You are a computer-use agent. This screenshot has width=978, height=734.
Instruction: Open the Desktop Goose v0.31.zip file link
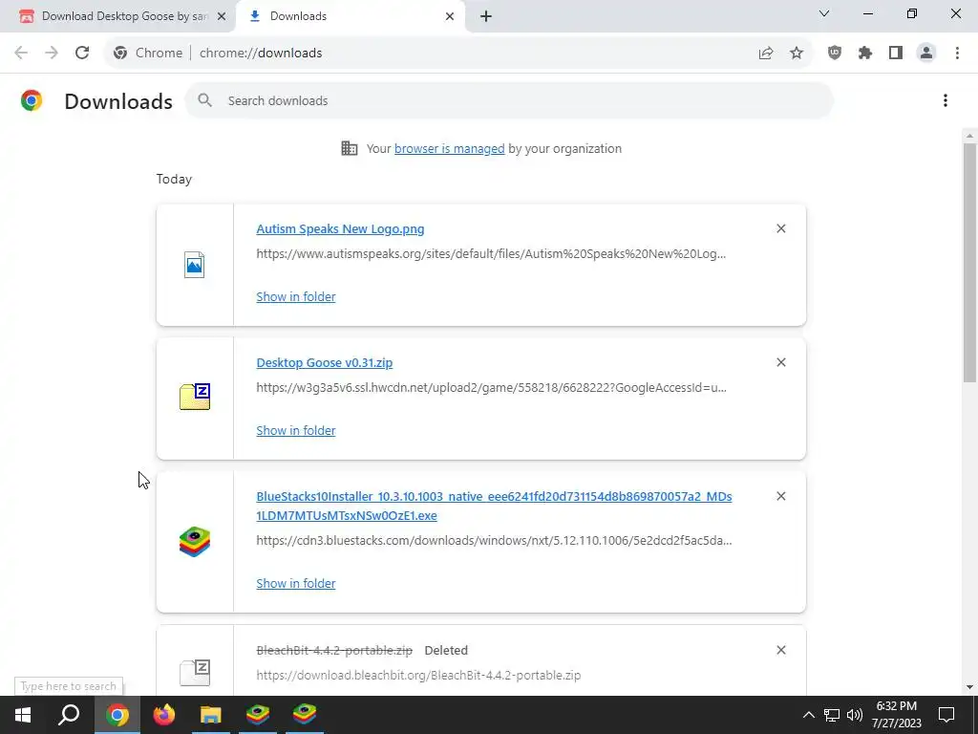(325, 362)
